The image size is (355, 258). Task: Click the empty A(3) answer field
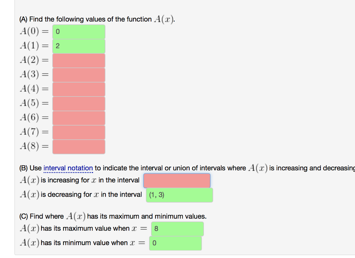pos(78,75)
